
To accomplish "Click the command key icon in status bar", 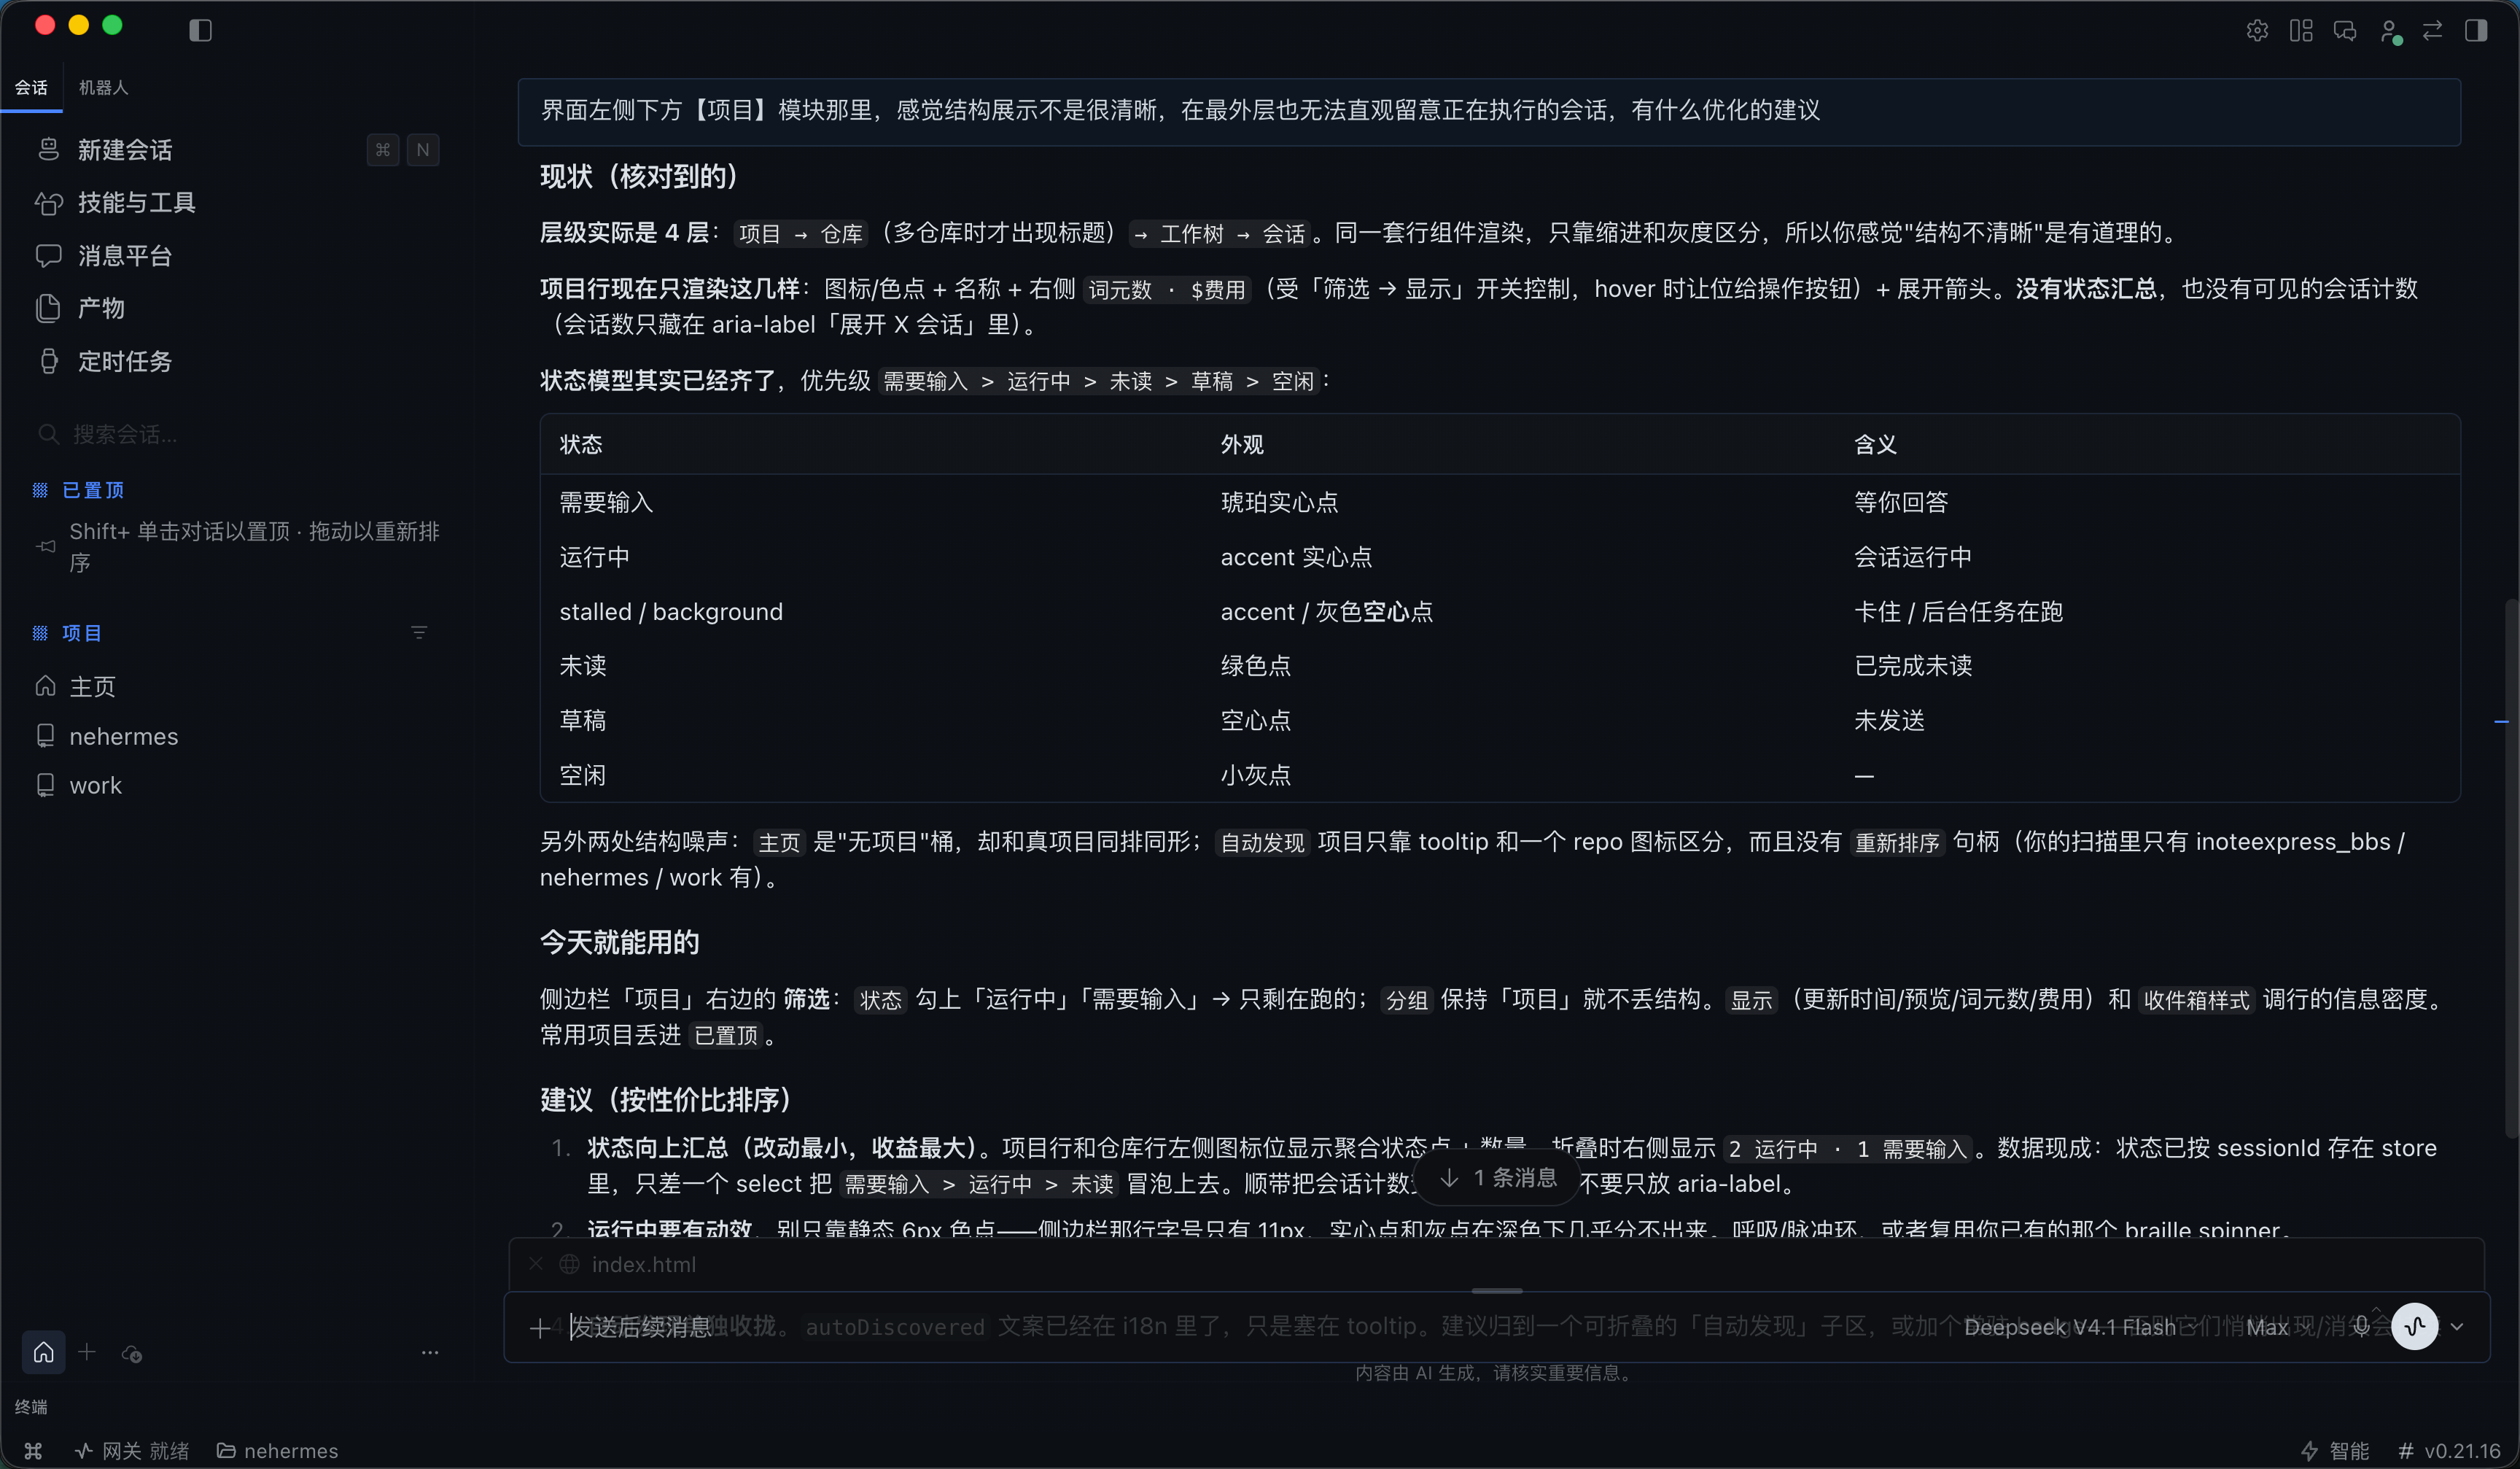I will 33,1451.
